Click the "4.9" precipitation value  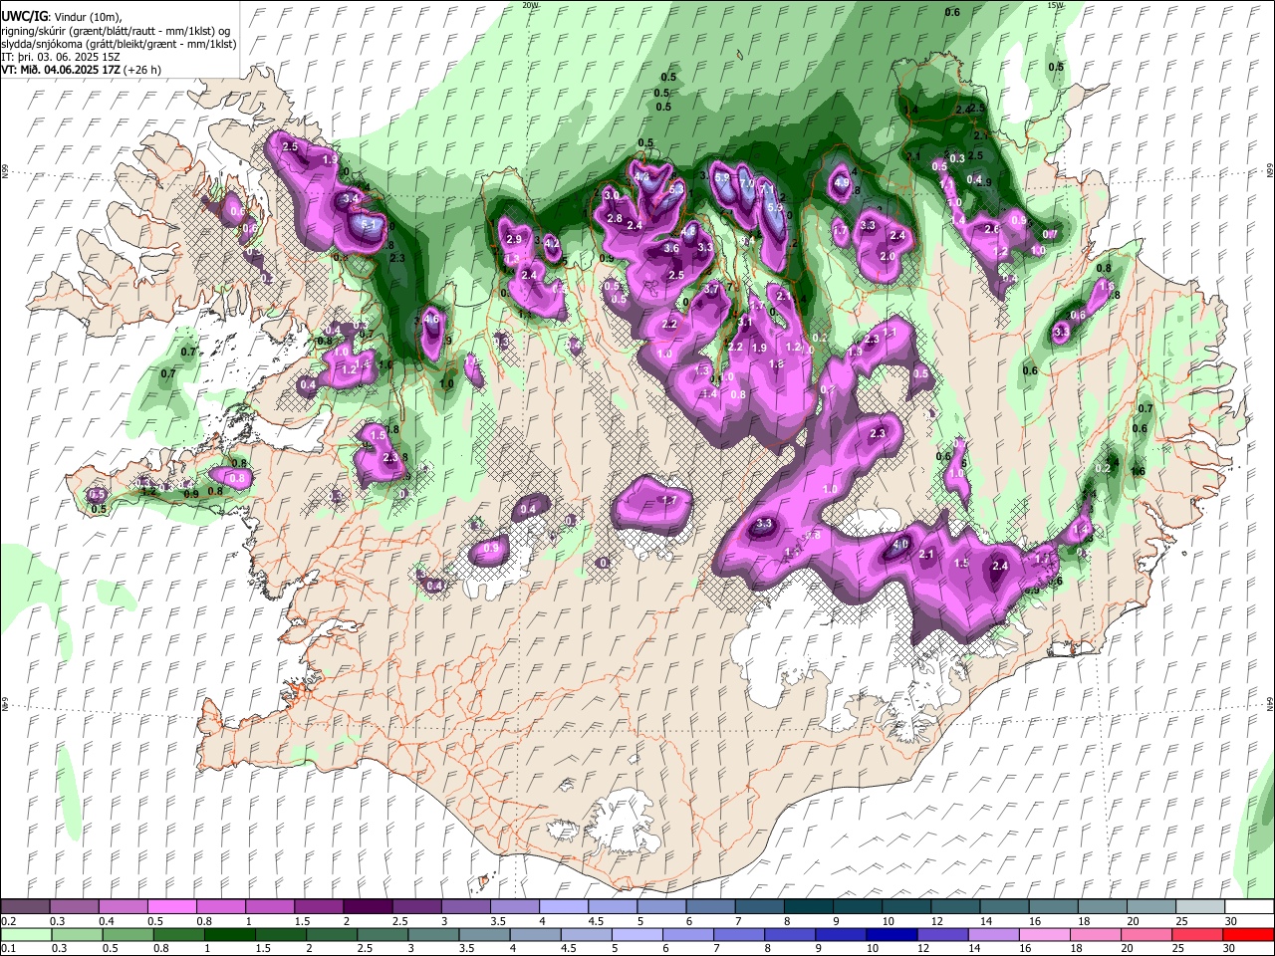point(841,183)
